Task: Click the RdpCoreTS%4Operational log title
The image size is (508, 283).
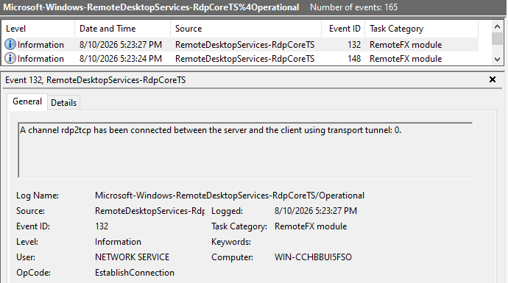Action: coord(151,7)
